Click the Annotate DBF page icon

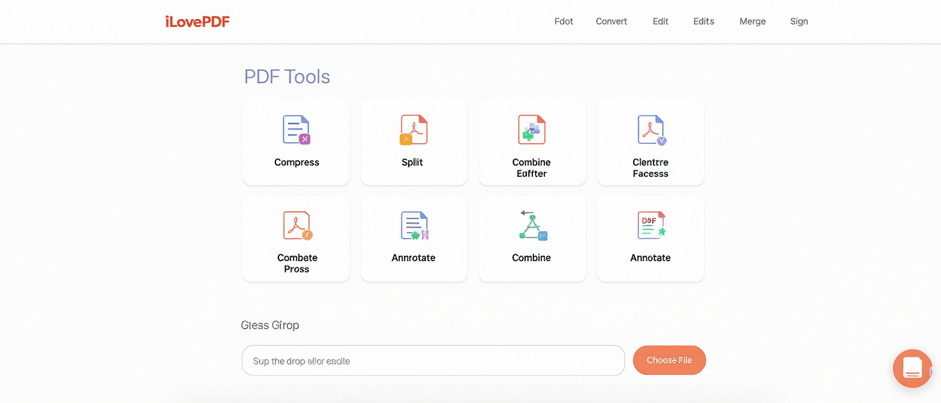[x=652, y=225]
